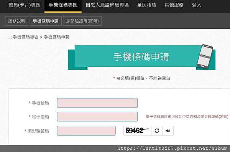
Task: Click the 圖形驗證碼 field label
Action: point(38,131)
